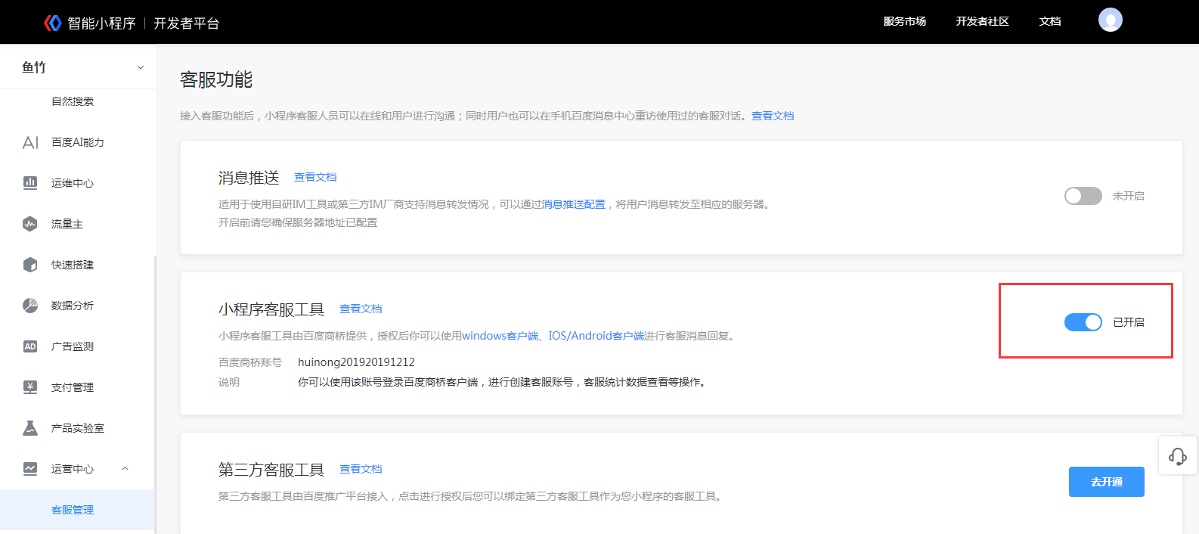
Task: Click the 广告监测 AD icon
Action: click(x=30, y=346)
